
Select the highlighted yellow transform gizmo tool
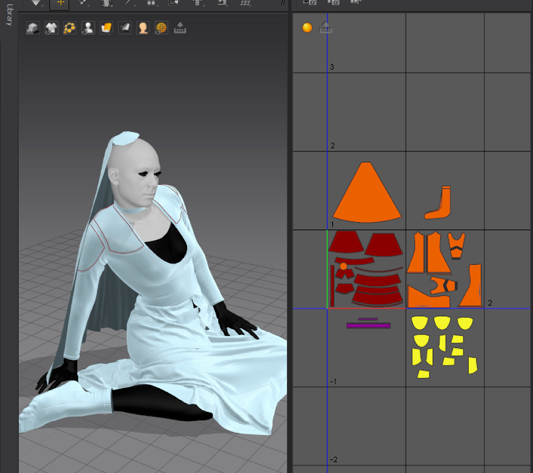[59, 3]
